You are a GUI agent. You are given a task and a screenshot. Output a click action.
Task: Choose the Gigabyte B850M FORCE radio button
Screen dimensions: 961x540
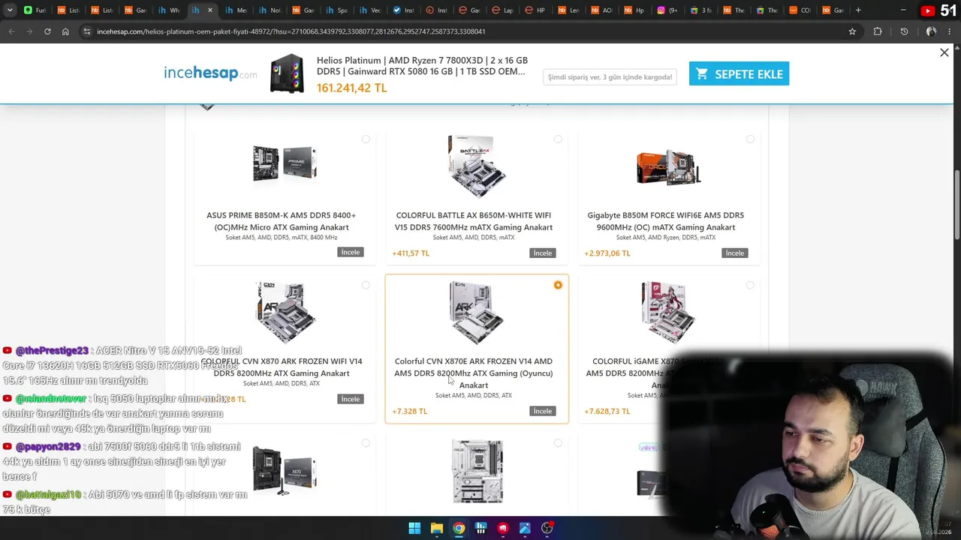pyautogui.click(x=750, y=139)
